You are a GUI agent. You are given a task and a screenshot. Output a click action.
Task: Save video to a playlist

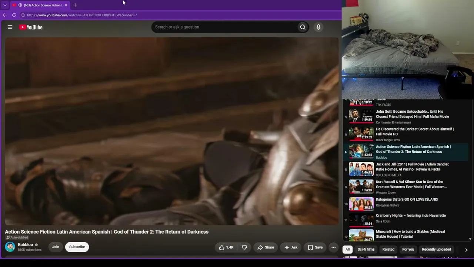tap(315, 247)
